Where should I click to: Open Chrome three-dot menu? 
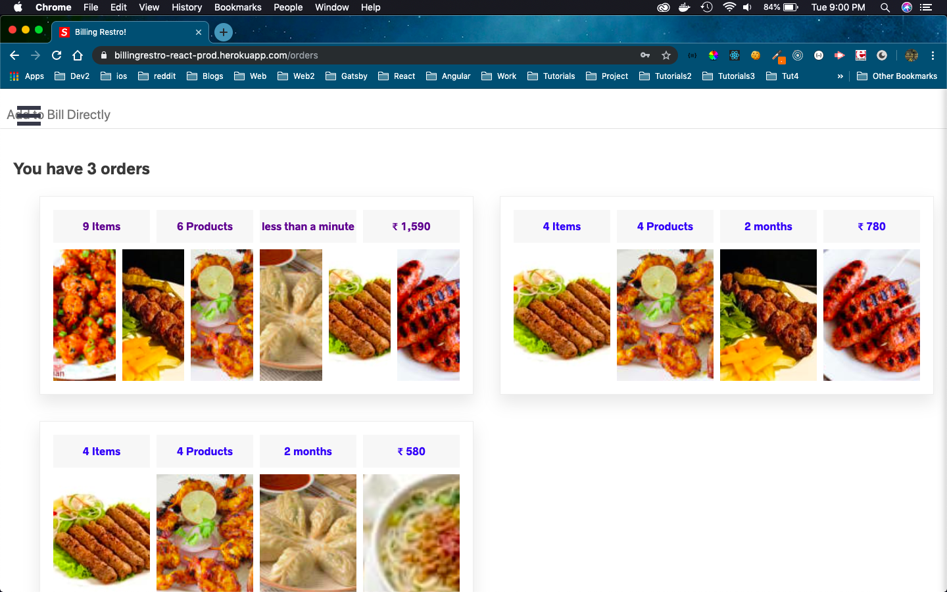pyautogui.click(x=933, y=55)
